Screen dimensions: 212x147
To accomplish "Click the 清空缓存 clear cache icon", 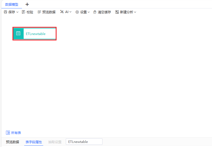I will pyautogui.click(x=95, y=12).
